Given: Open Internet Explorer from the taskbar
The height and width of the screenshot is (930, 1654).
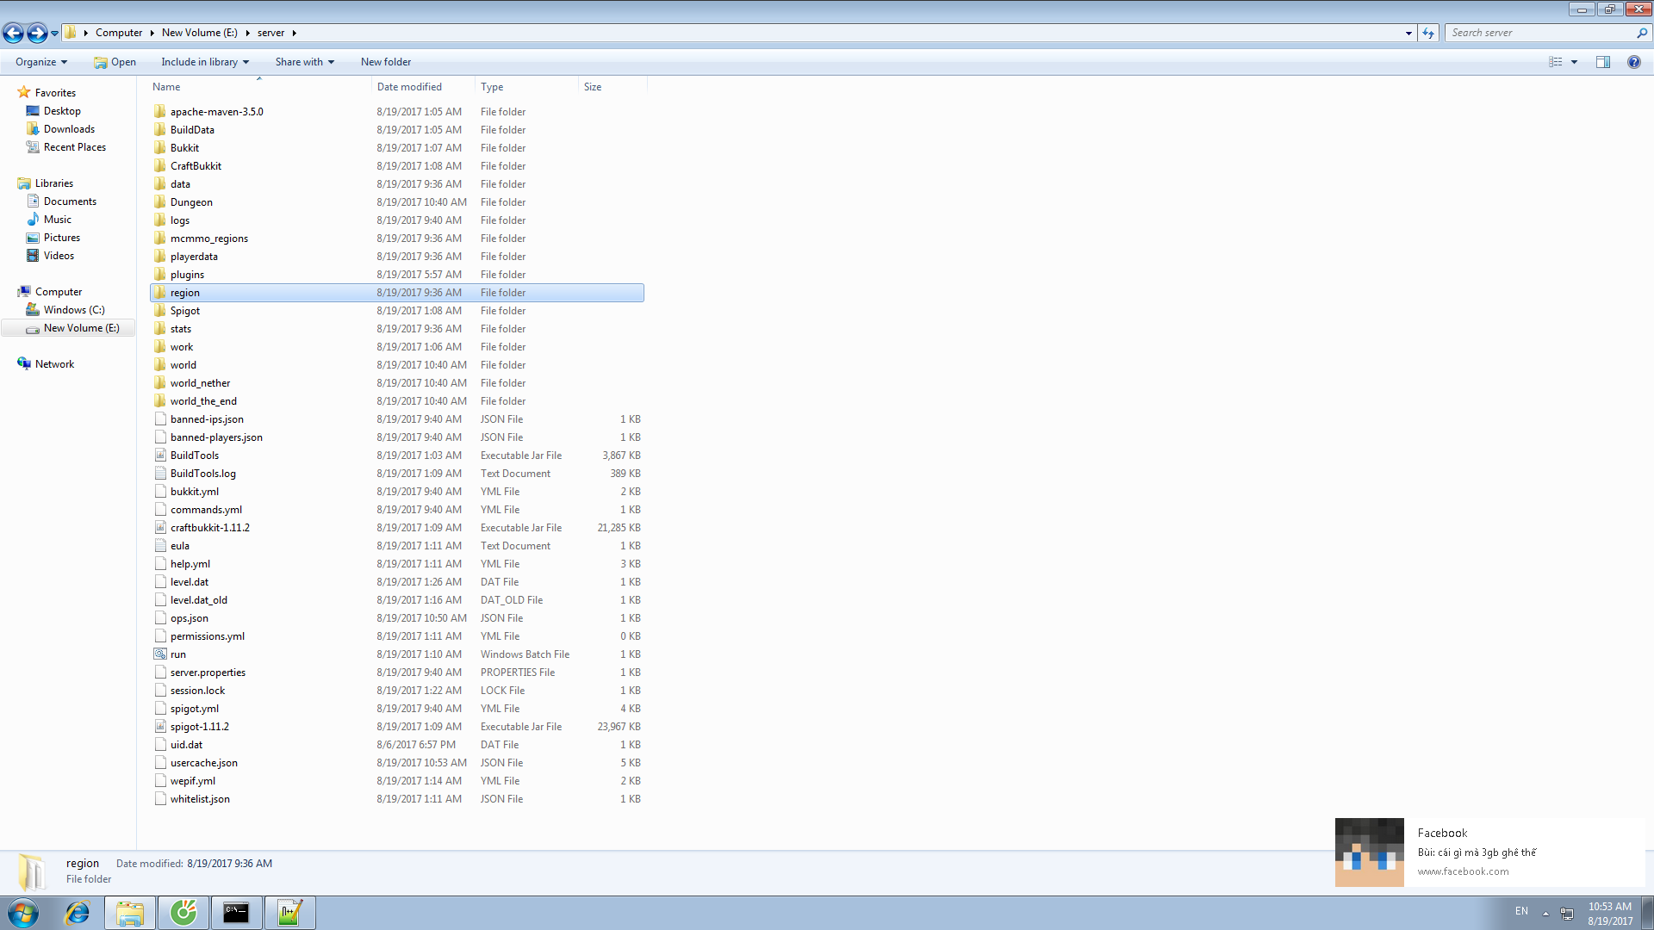Looking at the screenshot, I should [78, 913].
